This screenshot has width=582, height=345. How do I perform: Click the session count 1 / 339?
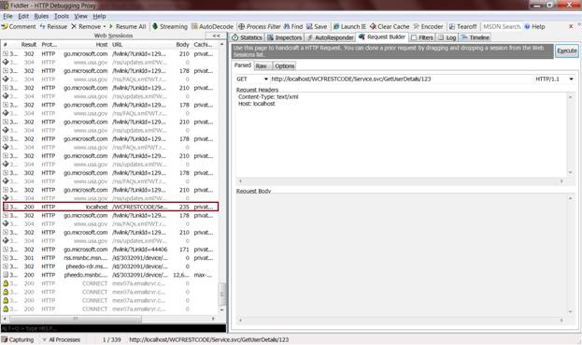coord(112,339)
